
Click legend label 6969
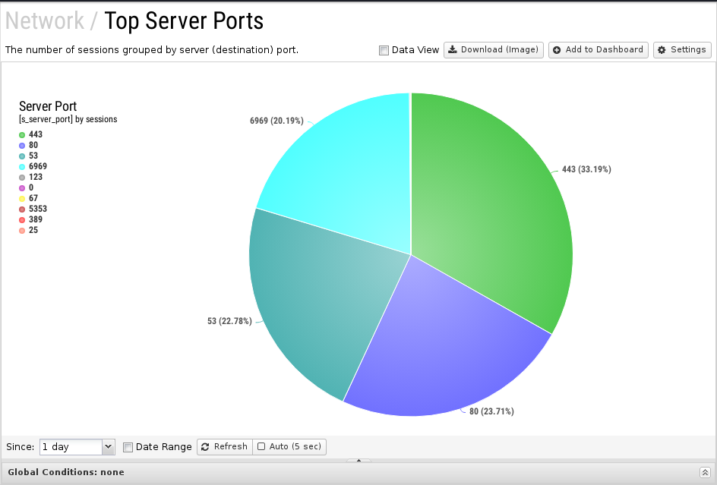(37, 166)
